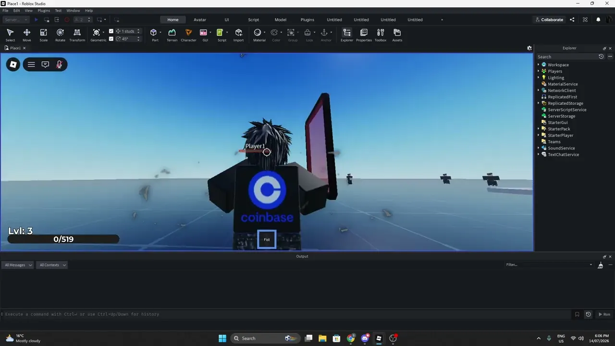Open the Terrain editor
This screenshot has height=346, width=615.
pos(172,35)
